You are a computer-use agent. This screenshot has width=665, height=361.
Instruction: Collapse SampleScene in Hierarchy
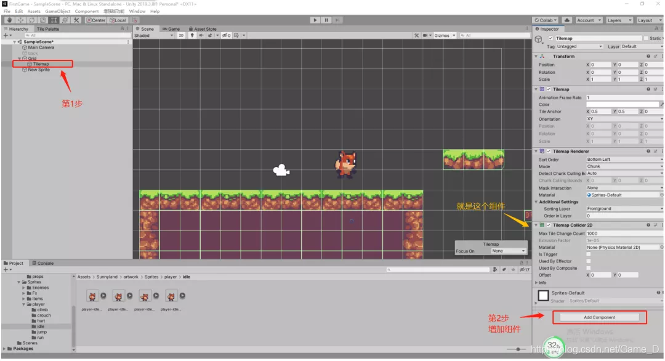[14, 42]
